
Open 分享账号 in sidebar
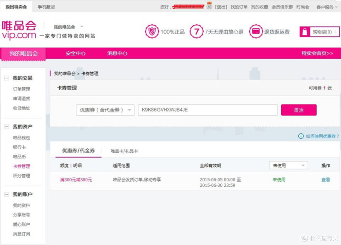[21, 215]
